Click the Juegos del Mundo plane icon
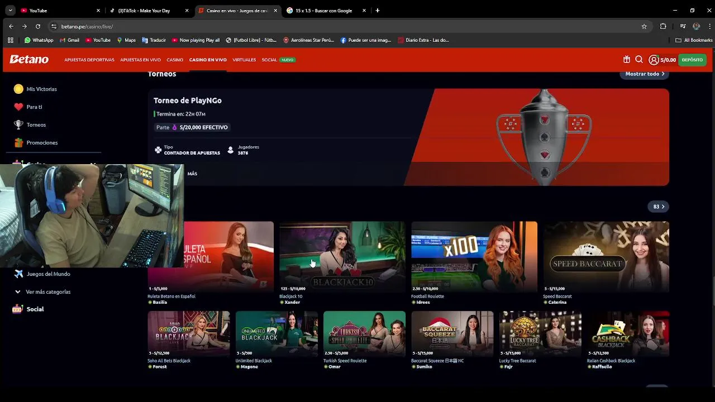The height and width of the screenshot is (402, 715). click(x=18, y=274)
